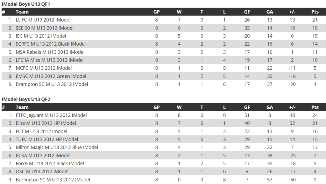
Task: Click Brampton SC M U13 2012 IModel
Action: pyautogui.click(x=52, y=84)
